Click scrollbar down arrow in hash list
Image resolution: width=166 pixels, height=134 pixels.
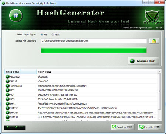pyautogui.click(x=159, y=119)
